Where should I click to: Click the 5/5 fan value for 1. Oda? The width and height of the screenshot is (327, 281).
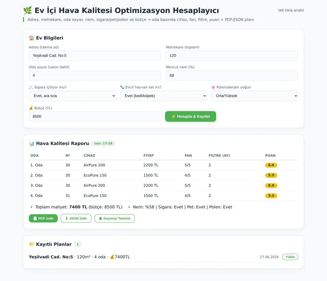coord(187,165)
